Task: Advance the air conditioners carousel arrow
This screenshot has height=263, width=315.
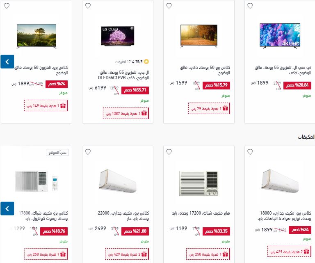Action: (7, 208)
